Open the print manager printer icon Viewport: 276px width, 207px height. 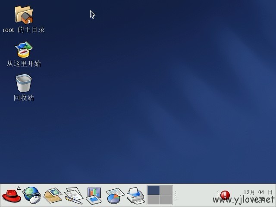135,196
